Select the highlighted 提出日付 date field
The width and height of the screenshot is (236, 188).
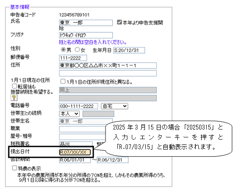pyautogui.click(x=75, y=152)
